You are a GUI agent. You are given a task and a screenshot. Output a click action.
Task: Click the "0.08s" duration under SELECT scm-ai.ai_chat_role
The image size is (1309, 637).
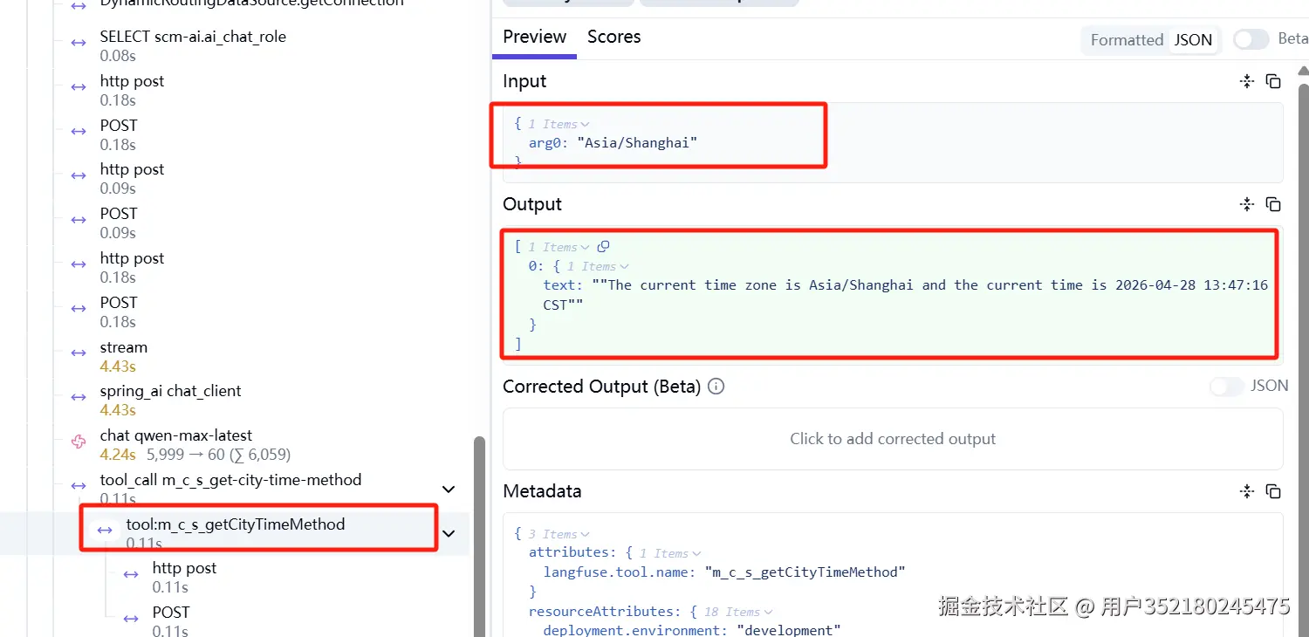tap(118, 56)
